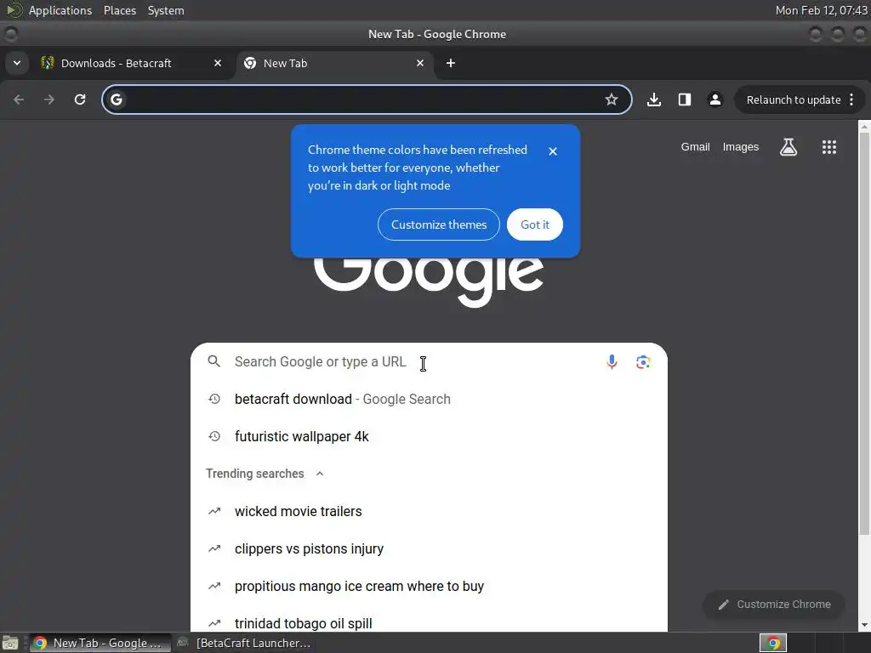Reload the current page
Image resolution: width=871 pixels, height=653 pixels.
point(80,99)
